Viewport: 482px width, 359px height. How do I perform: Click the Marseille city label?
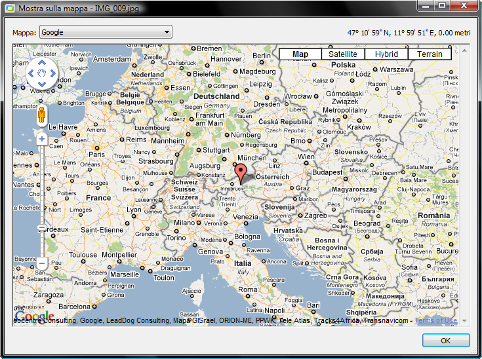[x=125, y=274]
